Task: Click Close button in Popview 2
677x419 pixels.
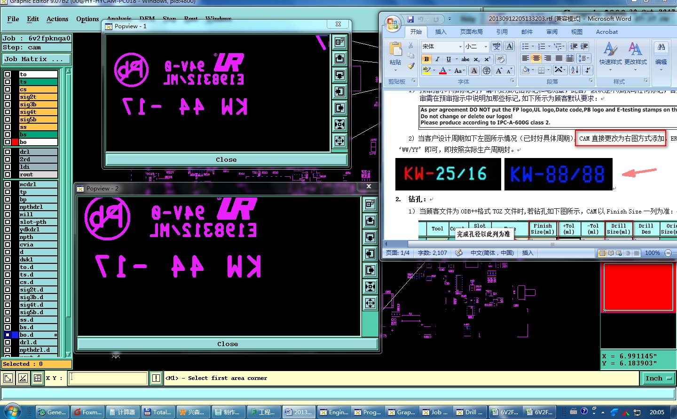Action: pyautogui.click(x=228, y=344)
